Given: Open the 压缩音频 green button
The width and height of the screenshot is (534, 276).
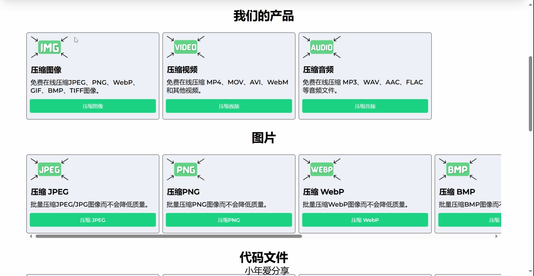Looking at the screenshot, I should tap(365, 106).
